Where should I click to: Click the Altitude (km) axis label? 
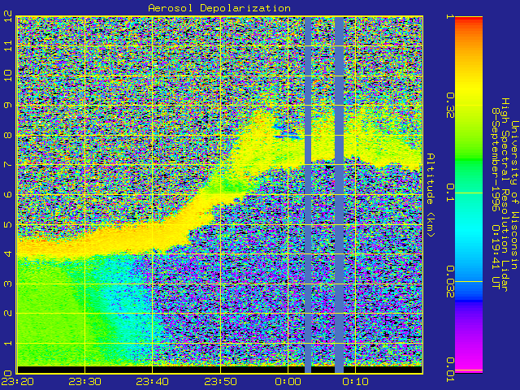[x=430, y=195]
